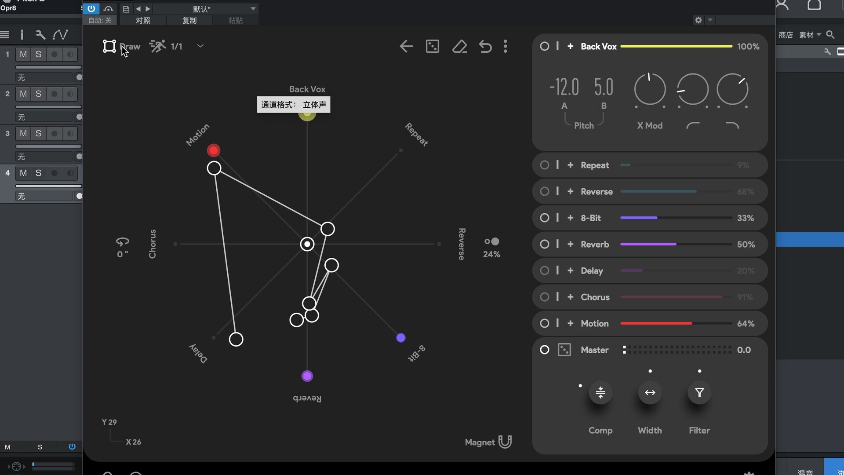Click the 24% blend dots icon

click(x=492, y=241)
